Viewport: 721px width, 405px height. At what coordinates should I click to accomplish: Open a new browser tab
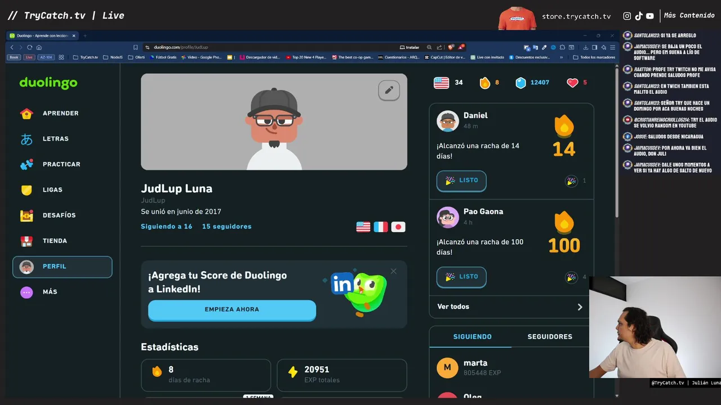click(x=85, y=35)
